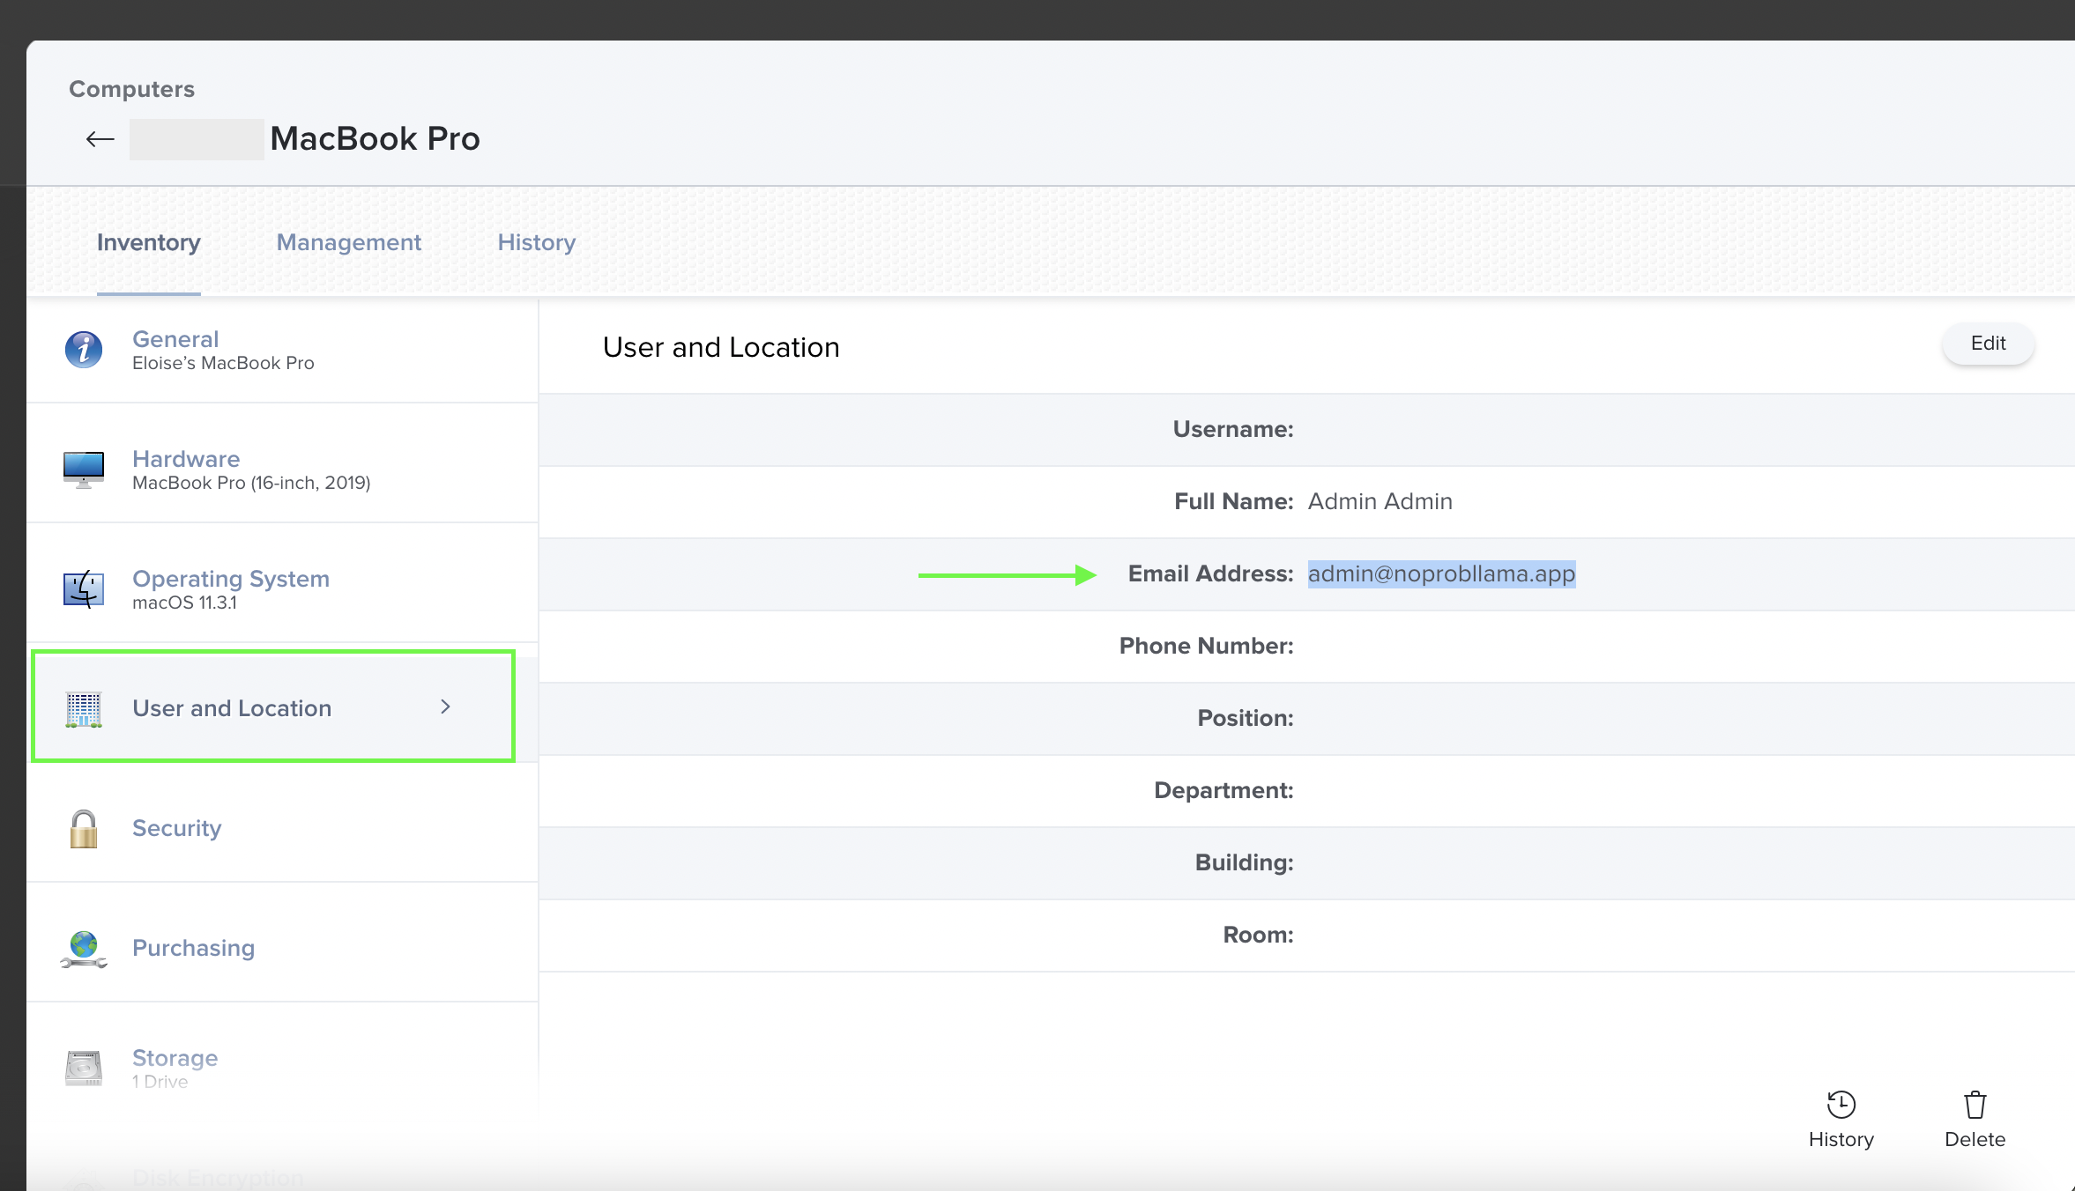The height and width of the screenshot is (1191, 2075).
Task: Click the Delete trash can icon
Action: click(x=1975, y=1105)
